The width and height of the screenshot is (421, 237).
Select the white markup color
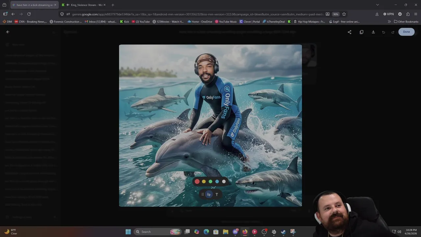[224, 181]
